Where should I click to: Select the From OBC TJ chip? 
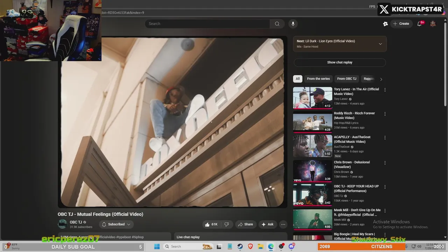click(x=346, y=79)
